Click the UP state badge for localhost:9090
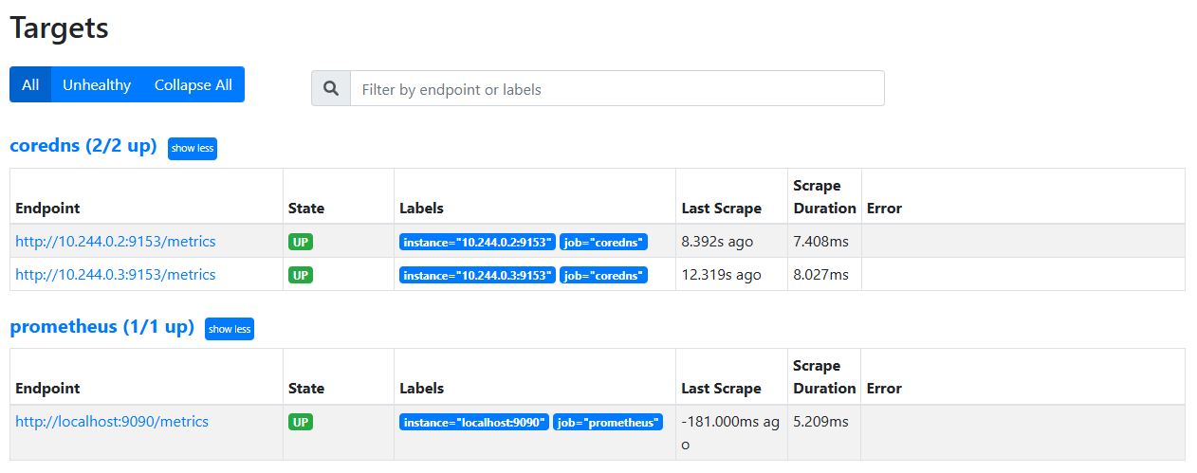This screenshot has height=473, width=1197. (x=301, y=422)
